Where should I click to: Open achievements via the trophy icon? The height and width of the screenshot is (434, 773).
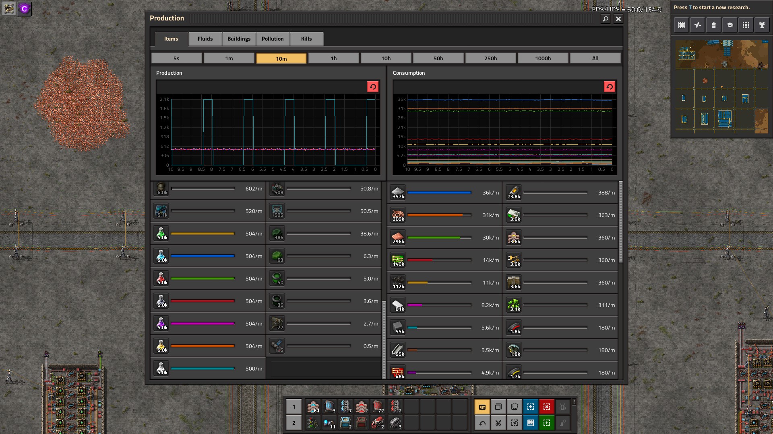[x=762, y=25]
